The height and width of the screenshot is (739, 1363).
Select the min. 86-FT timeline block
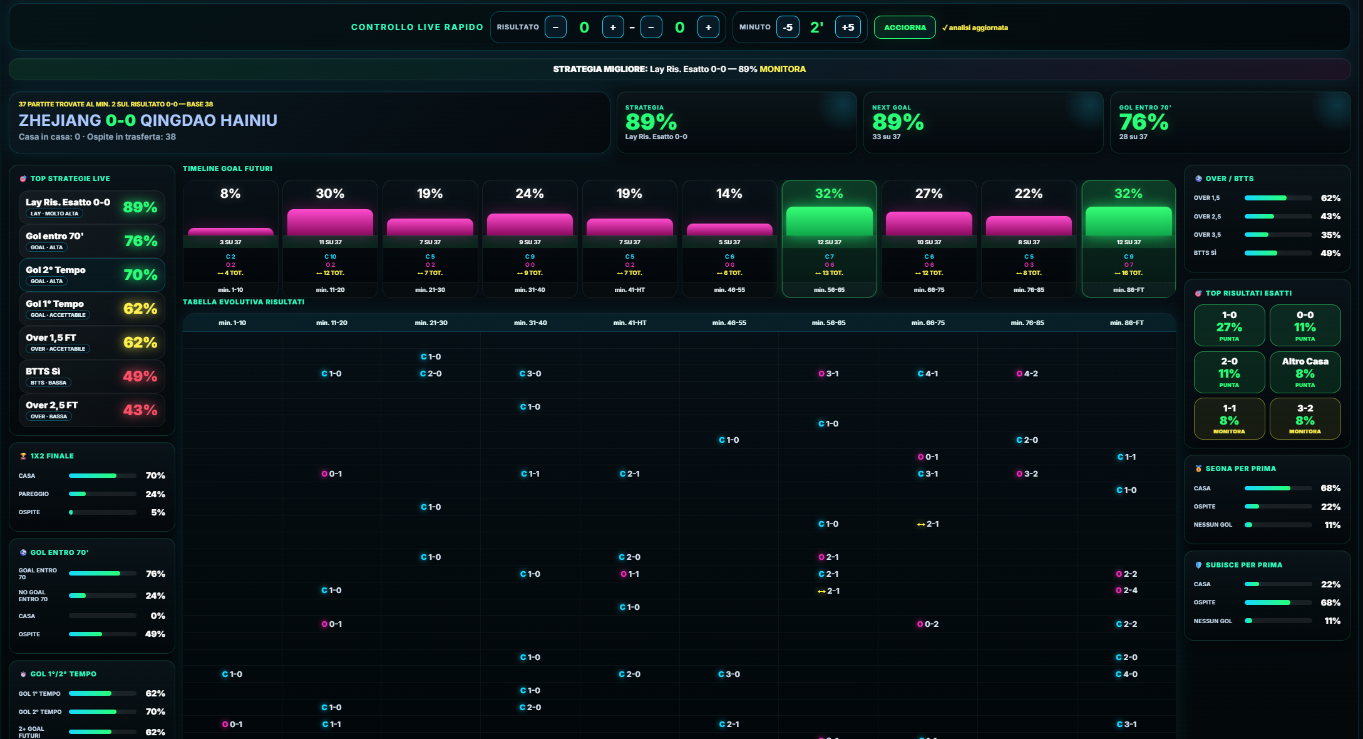(1128, 239)
